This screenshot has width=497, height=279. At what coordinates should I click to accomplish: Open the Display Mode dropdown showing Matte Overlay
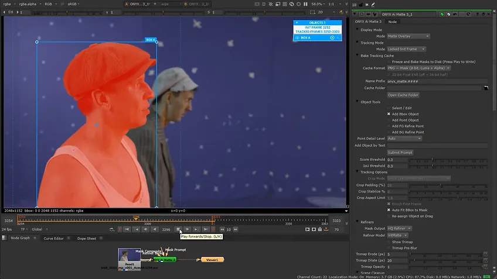[409, 36]
